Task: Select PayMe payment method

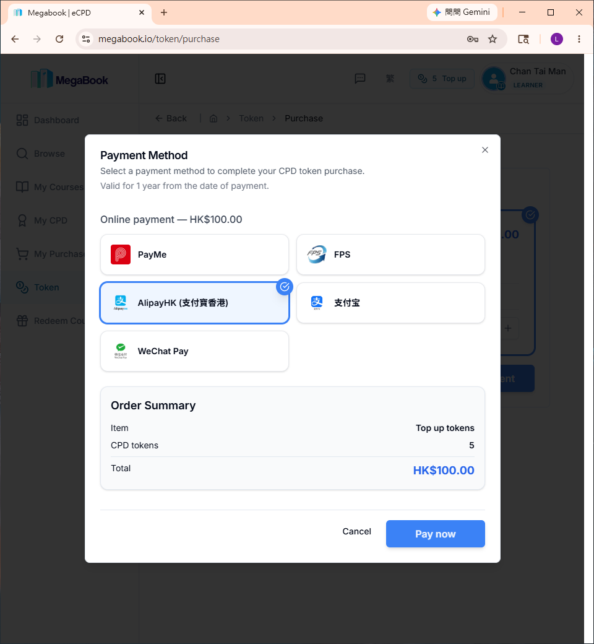Action: [194, 255]
